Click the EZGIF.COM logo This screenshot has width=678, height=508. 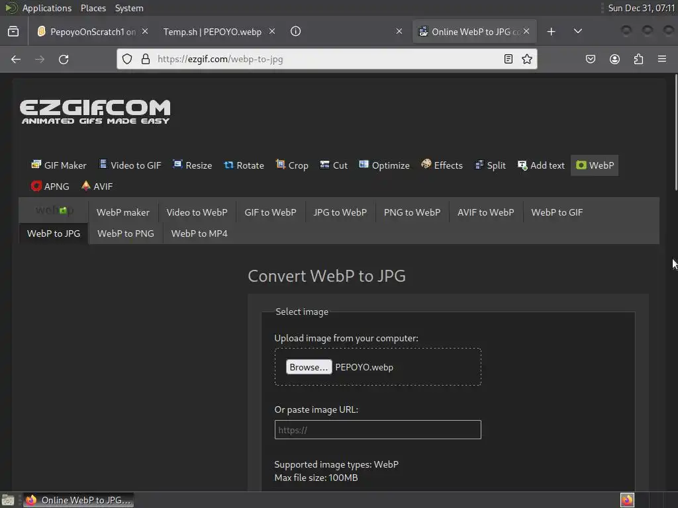point(95,112)
